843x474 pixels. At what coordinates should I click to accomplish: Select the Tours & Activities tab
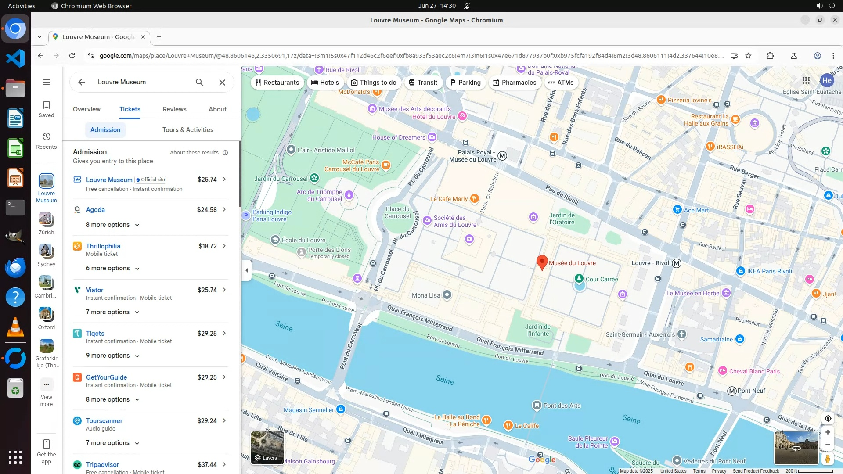[187, 130]
